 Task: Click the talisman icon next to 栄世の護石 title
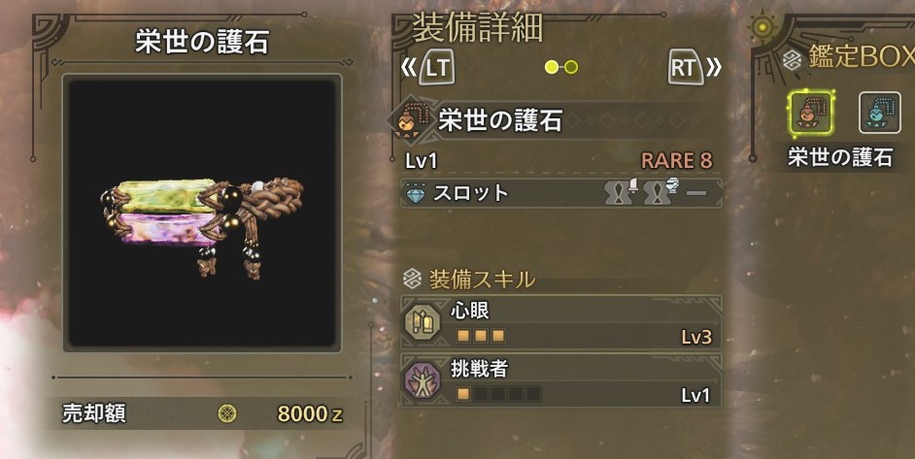pyautogui.click(x=406, y=121)
